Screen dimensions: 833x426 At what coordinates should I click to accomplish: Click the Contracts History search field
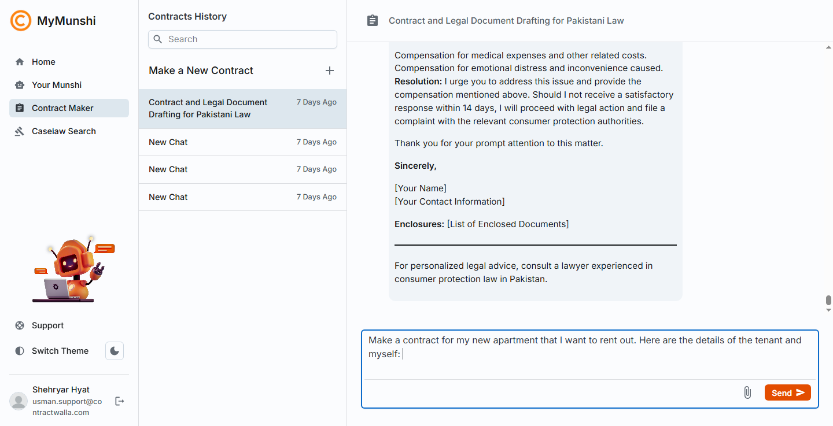tap(243, 39)
